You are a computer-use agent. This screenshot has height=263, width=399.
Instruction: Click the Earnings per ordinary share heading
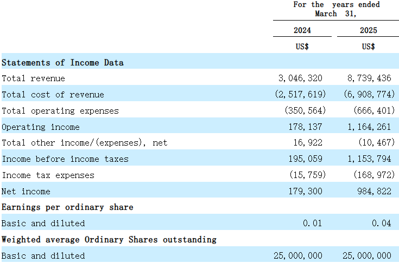click(67, 207)
